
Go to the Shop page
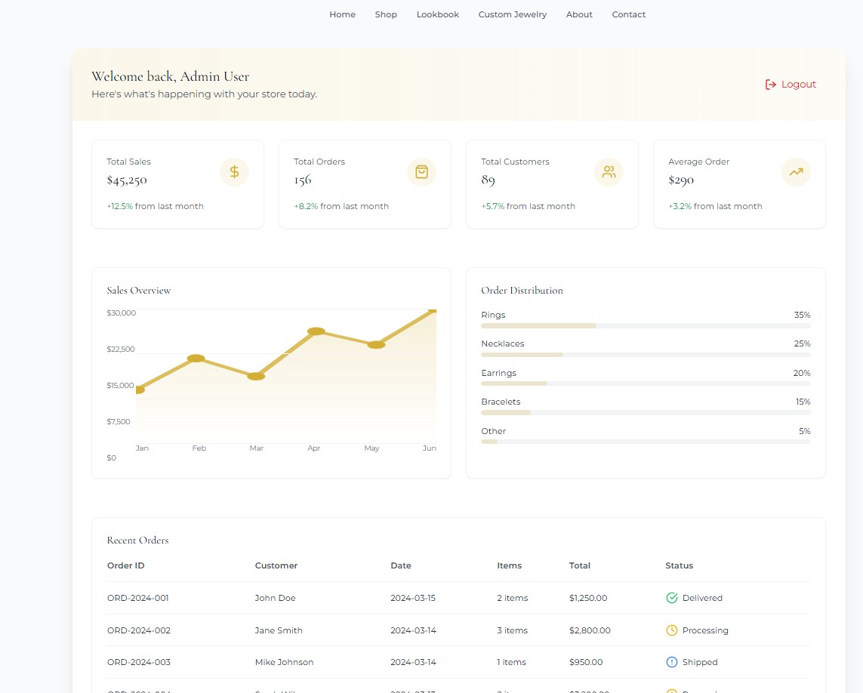(x=386, y=14)
